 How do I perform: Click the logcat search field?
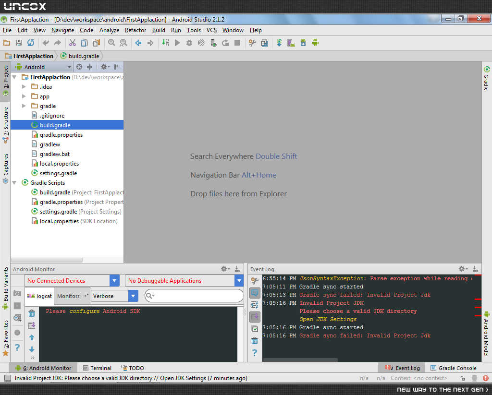pos(194,296)
